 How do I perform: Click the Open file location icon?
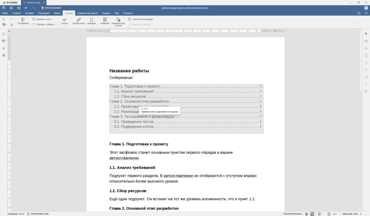(359, 13)
